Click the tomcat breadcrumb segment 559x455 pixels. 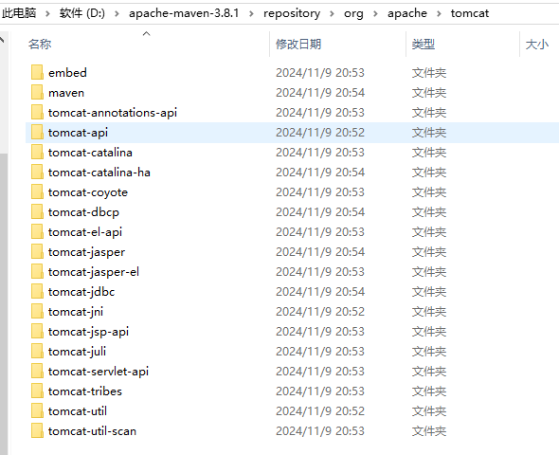coord(470,13)
